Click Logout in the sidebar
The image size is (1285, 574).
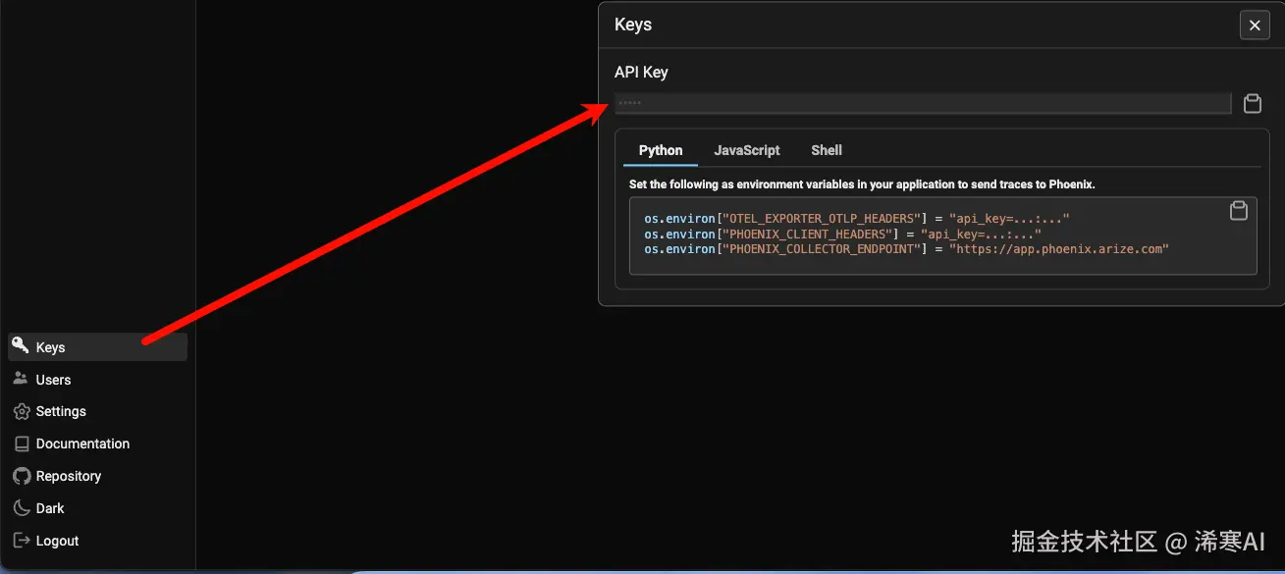[97, 541]
